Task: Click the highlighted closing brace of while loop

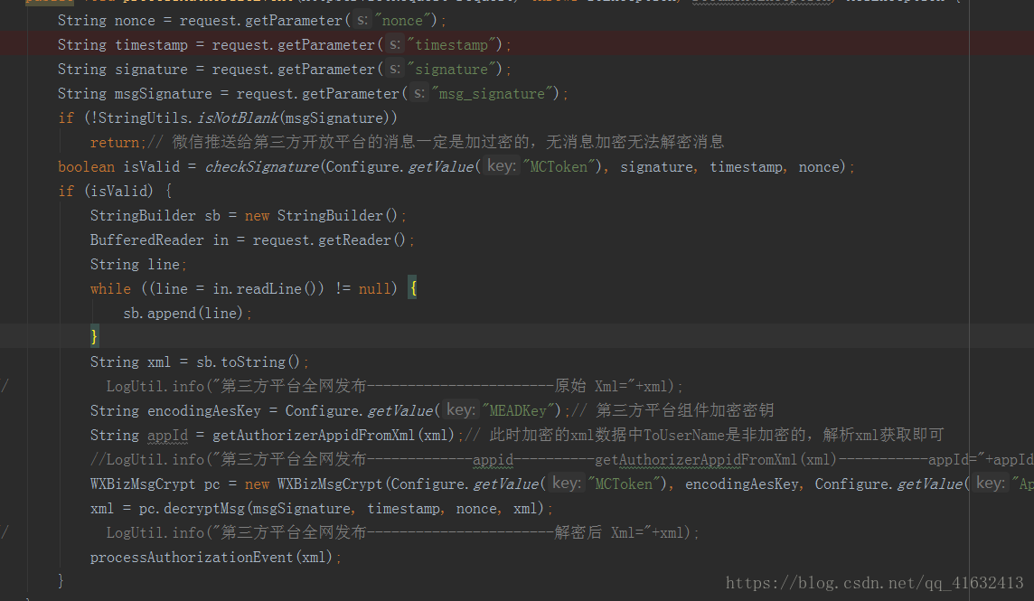Action: click(x=94, y=337)
